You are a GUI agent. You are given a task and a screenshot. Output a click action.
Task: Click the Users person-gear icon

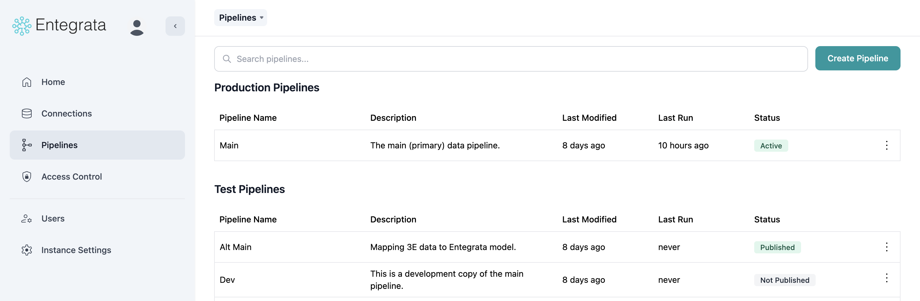point(27,219)
